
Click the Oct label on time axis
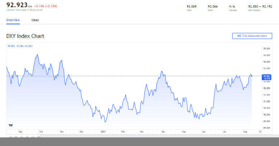point(41,131)
